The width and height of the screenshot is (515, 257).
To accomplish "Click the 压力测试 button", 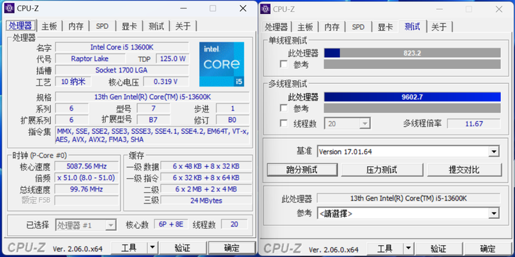I will 382,170.
